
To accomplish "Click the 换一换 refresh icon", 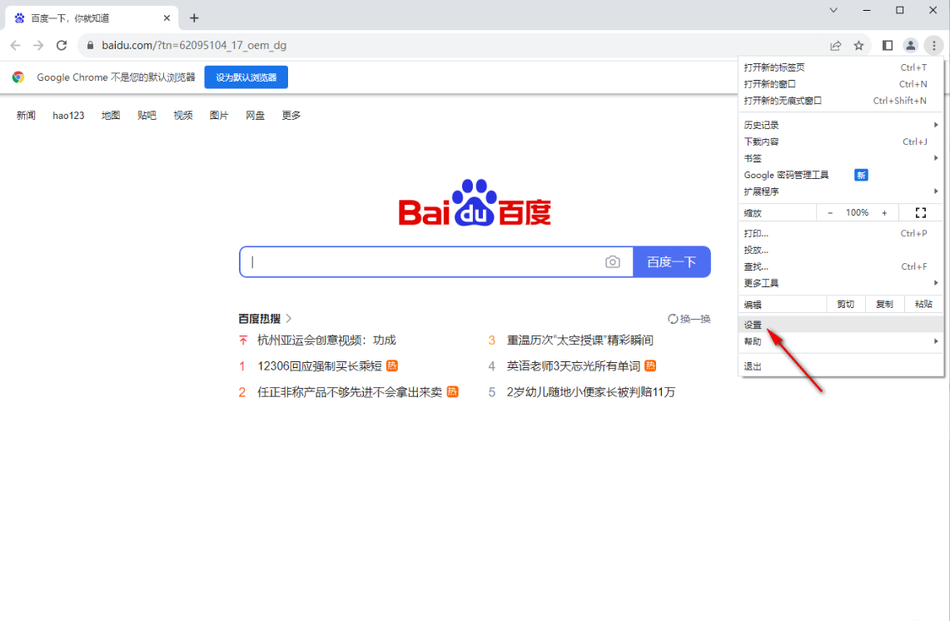I will click(673, 319).
